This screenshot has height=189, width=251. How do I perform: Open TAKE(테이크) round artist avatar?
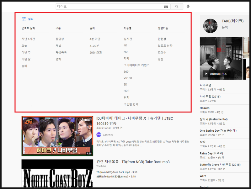point(210,26)
